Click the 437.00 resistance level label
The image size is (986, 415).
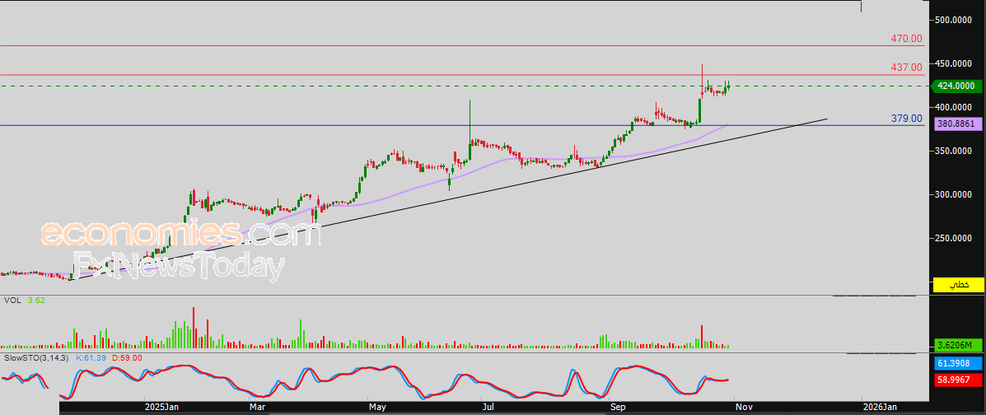[x=906, y=68]
